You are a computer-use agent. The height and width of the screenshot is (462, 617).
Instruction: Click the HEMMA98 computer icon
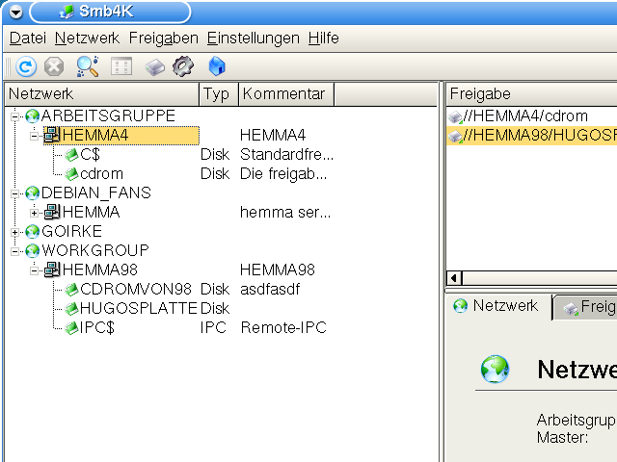52,269
